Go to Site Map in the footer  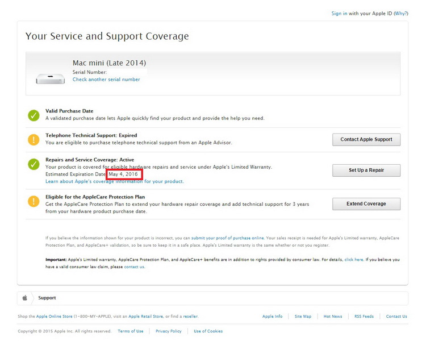coord(303,317)
